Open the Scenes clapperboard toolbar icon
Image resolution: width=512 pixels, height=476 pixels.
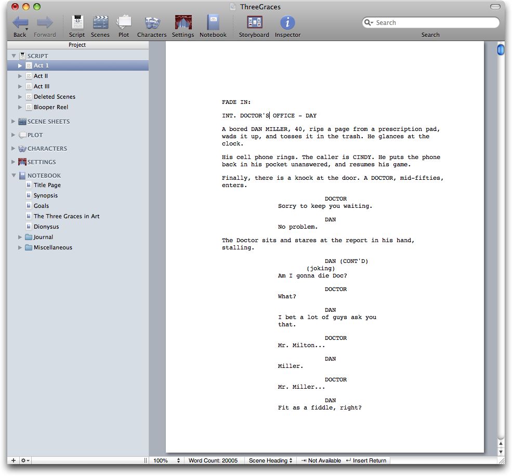pos(100,23)
